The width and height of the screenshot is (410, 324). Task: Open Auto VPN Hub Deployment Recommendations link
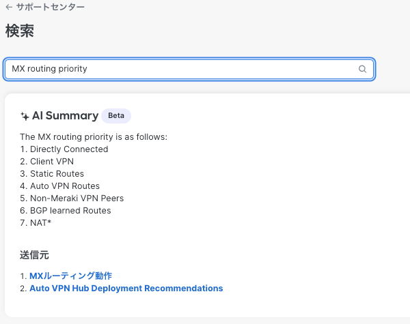[x=126, y=289]
